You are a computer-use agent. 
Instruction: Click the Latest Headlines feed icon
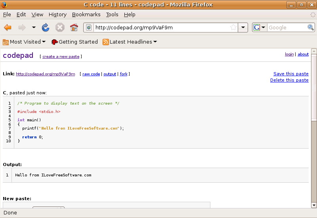106,42
